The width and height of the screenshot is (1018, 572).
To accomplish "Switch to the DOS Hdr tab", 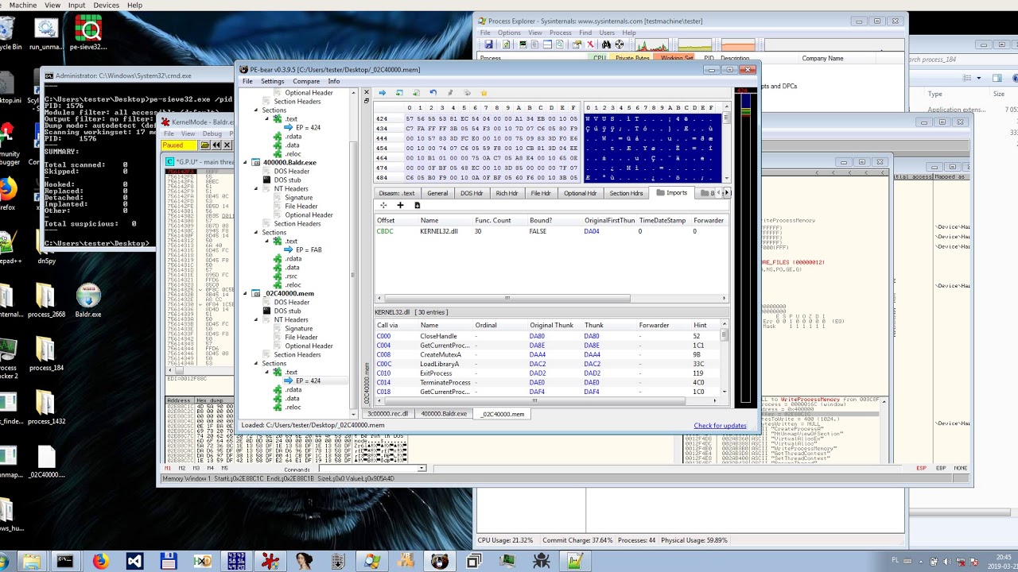I will pyautogui.click(x=472, y=193).
